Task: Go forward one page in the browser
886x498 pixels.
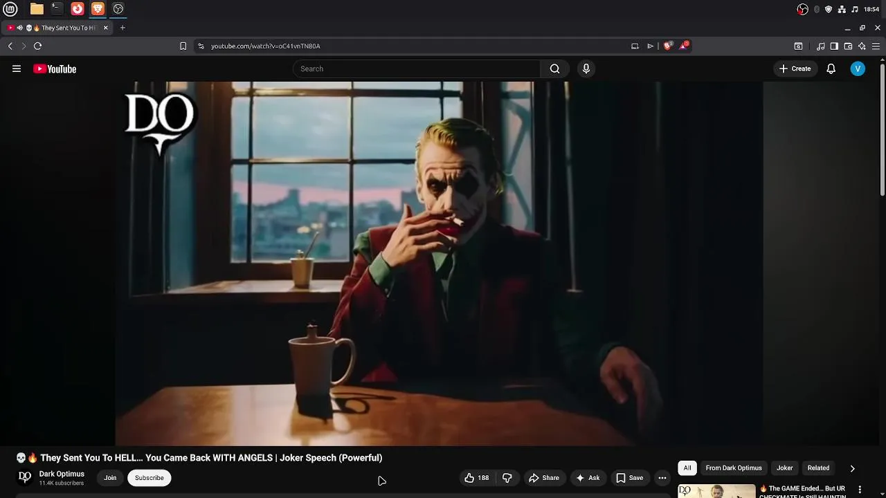Action: pos(24,46)
